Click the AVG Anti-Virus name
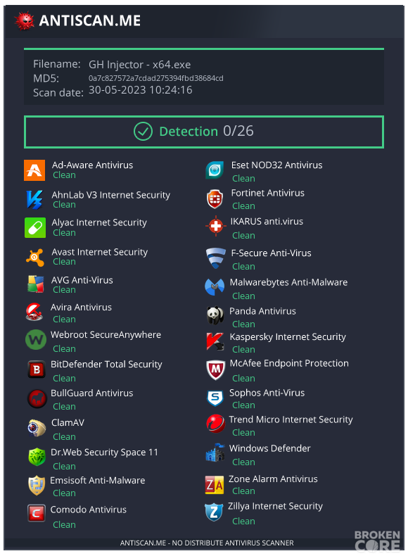408x556 pixels. pyautogui.click(x=82, y=280)
